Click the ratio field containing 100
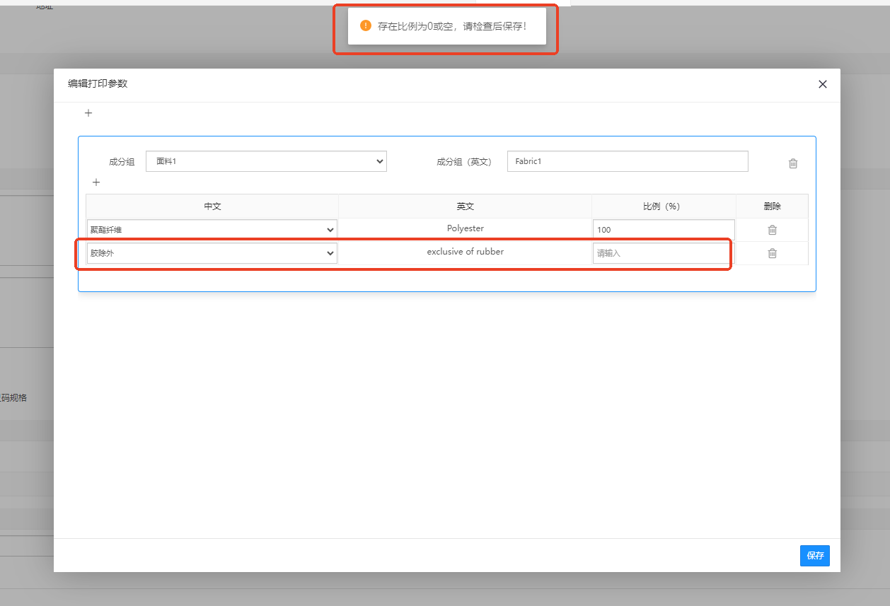 (663, 230)
